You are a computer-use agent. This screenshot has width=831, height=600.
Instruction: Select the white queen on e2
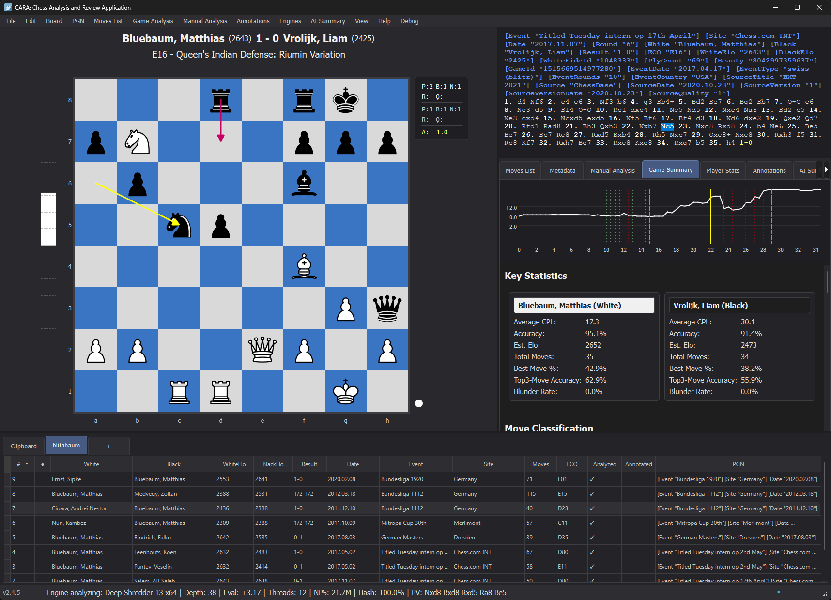pyautogui.click(x=262, y=350)
